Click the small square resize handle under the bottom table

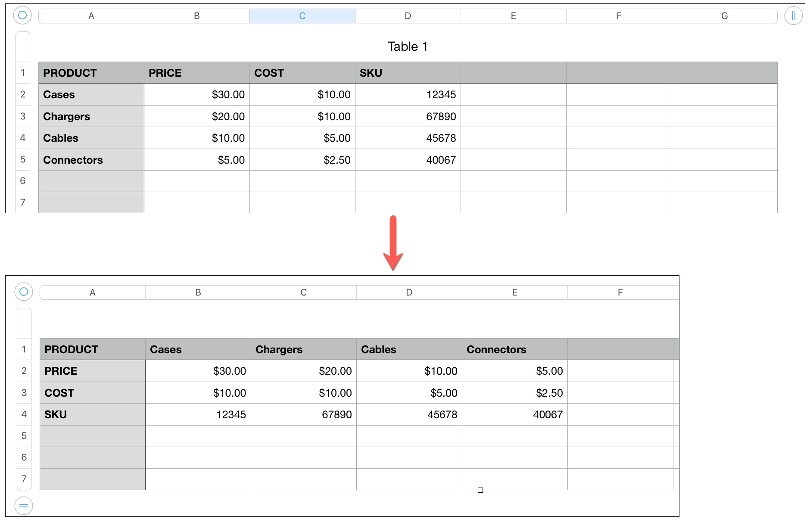(480, 490)
